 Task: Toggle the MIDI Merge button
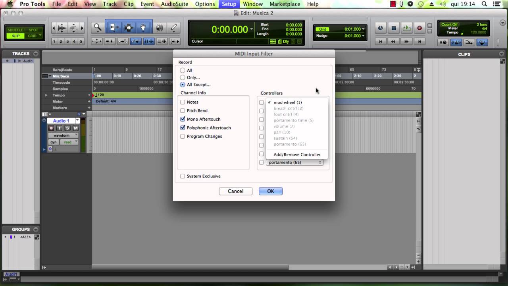[469, 42]
